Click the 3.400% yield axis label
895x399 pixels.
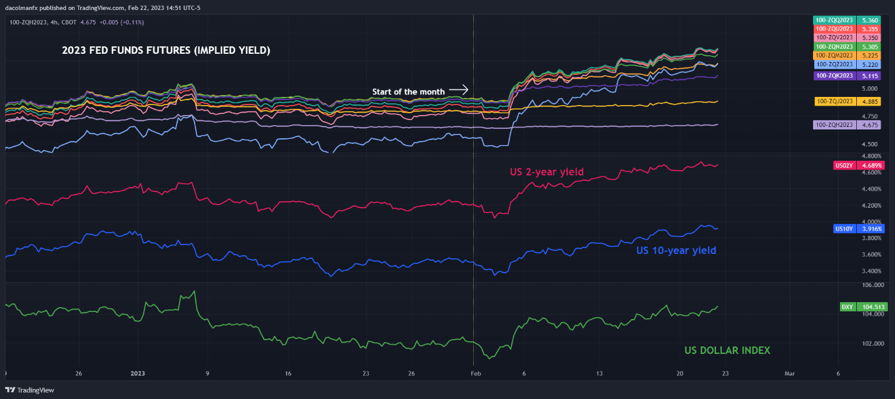pyautogui.click(x=870, y=271)
